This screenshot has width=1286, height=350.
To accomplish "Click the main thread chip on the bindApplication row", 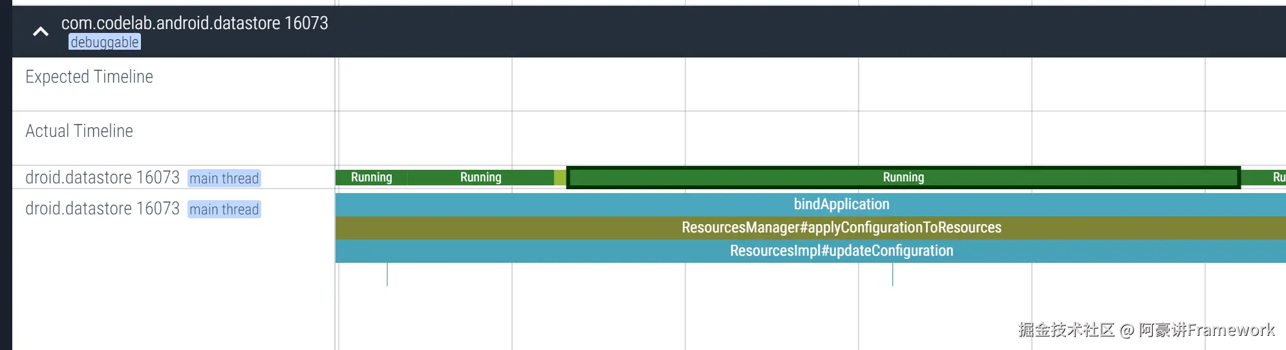I will coord(224,209).
